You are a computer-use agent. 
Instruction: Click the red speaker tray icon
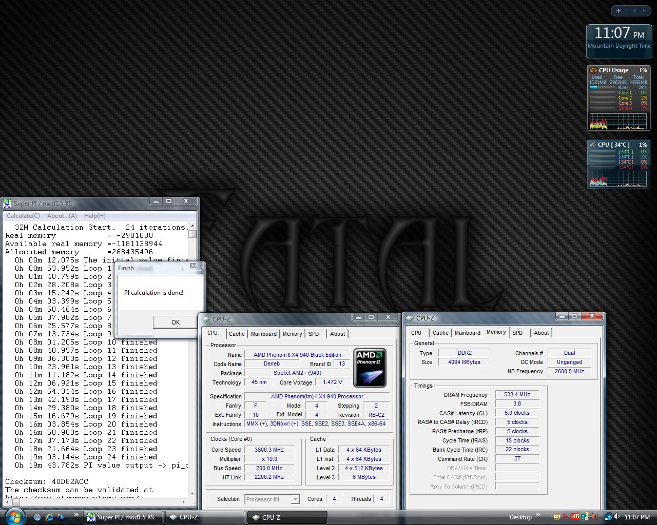593,517
